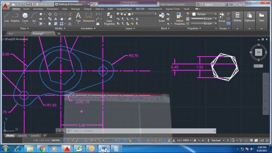Viewport: 272px width, 153px height.
Task: Open the 1:1 / 100% annotation scale dropdown
Action: pyautogui.click(x=184, y=140)
